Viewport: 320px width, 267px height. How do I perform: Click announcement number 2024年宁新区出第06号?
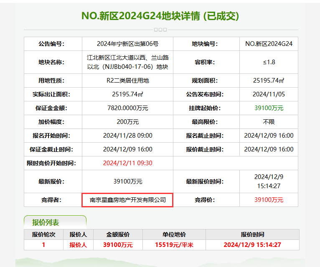pos(127,44)
